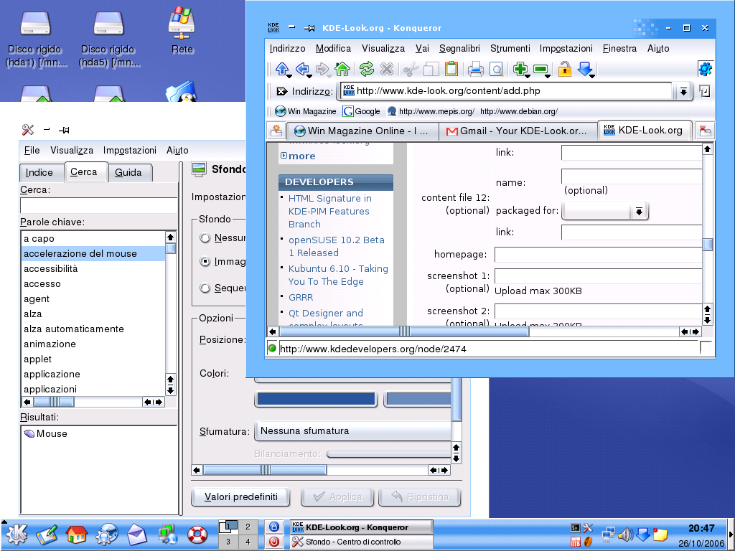Click the volume speaker tray icon
The height and width of the screenshot is (551, 735).
pyautogui.click(x=625, y=534)
